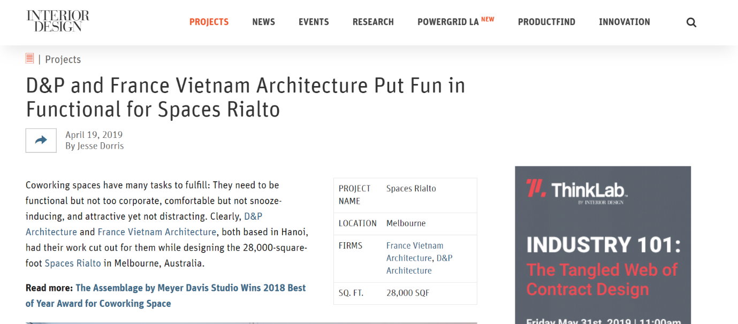
Task: Click the orange list icon beside Projects
Action: (x=30, y=58)
